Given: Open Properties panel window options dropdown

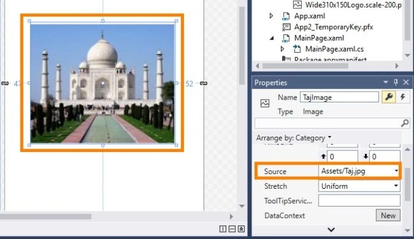Looking at the screenshot, I should 386,82.
